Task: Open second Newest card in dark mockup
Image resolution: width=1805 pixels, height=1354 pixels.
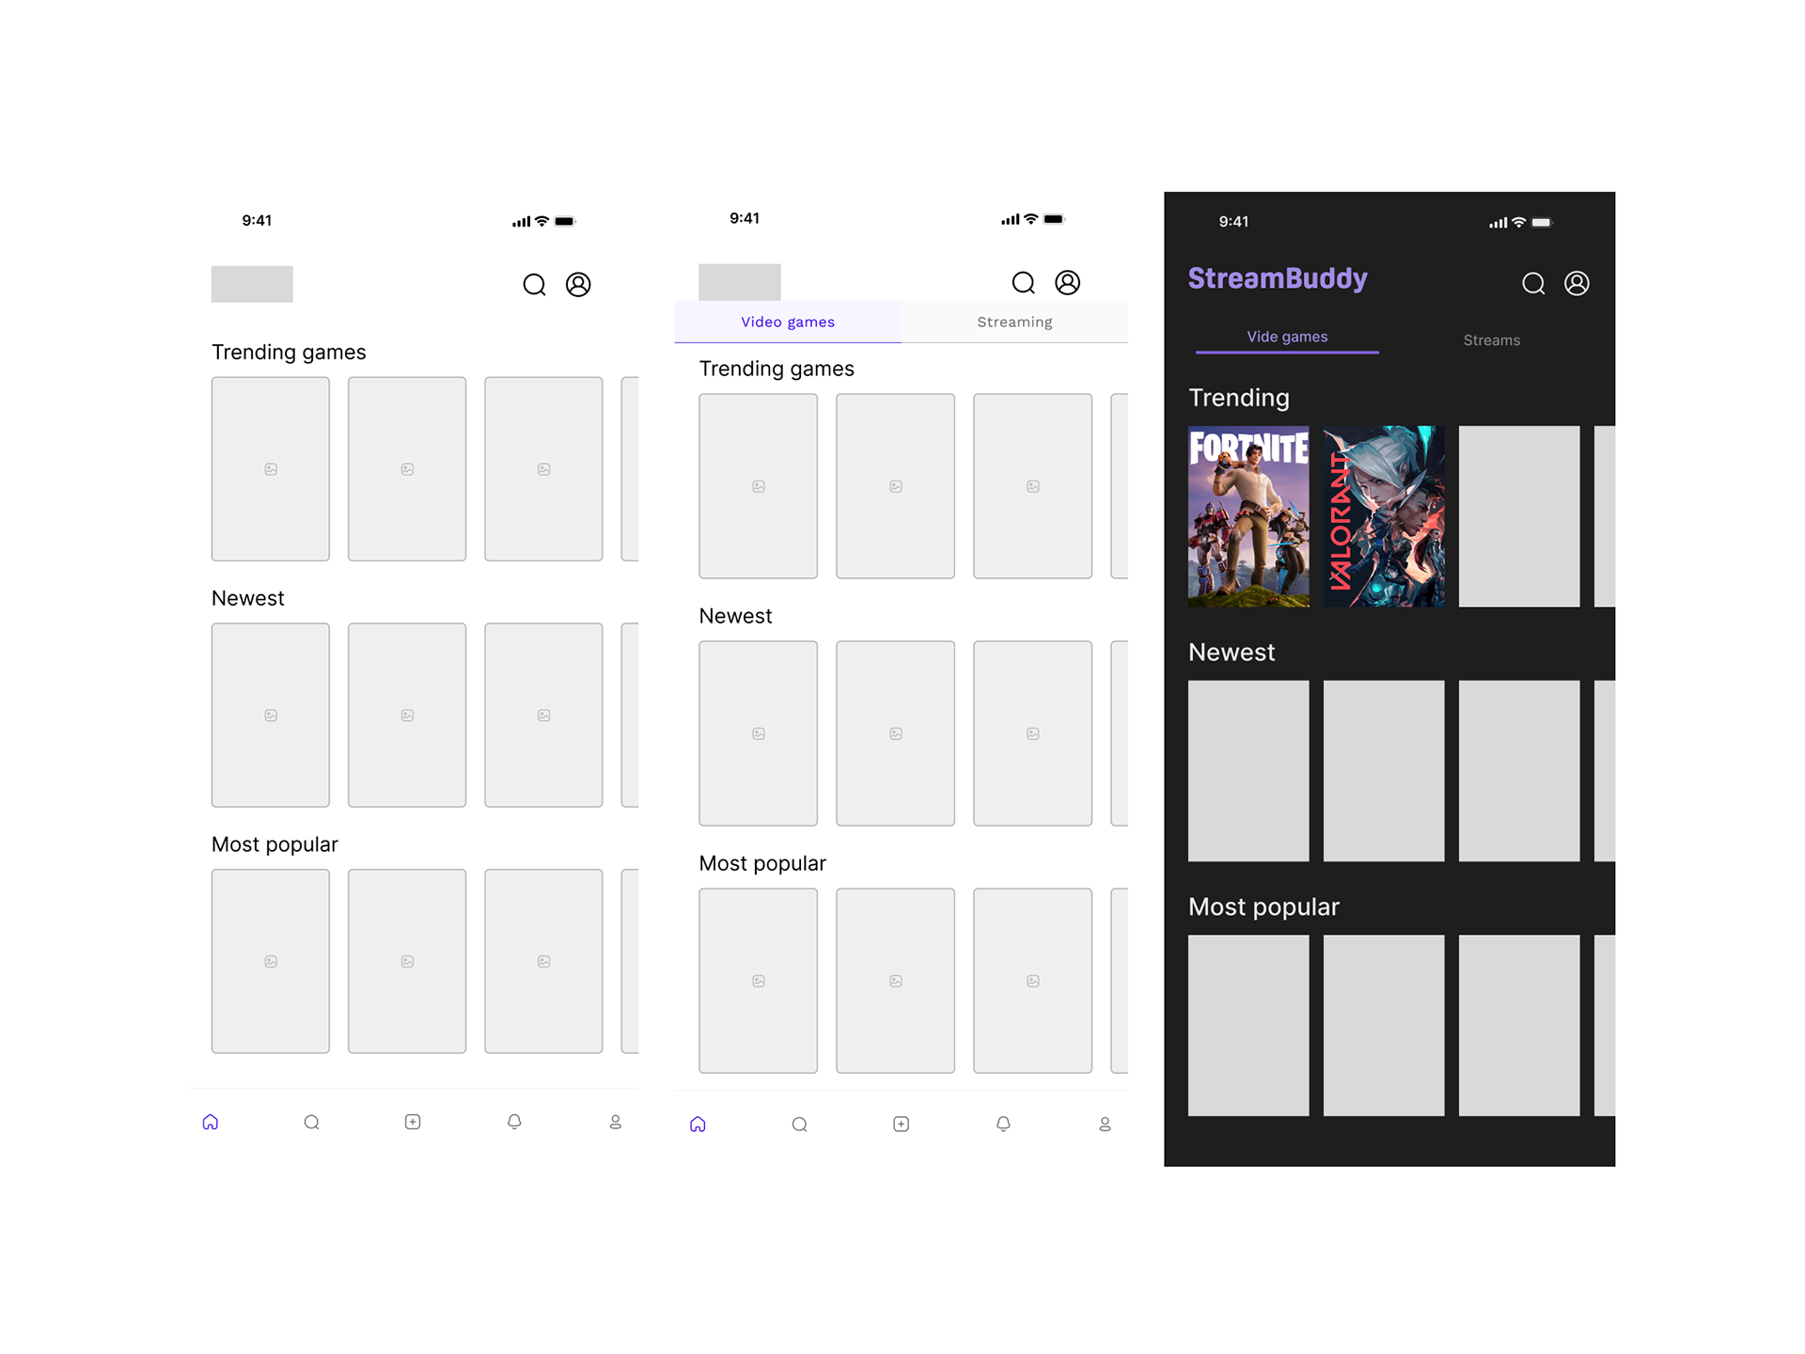Action: [x=1384, y=771]
